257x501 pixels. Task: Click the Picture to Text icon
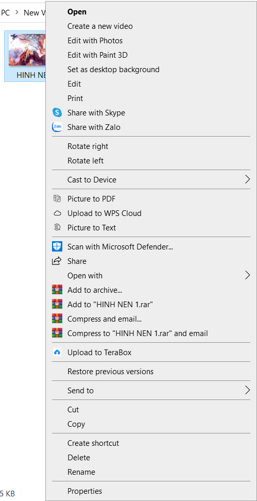(57, 227)
